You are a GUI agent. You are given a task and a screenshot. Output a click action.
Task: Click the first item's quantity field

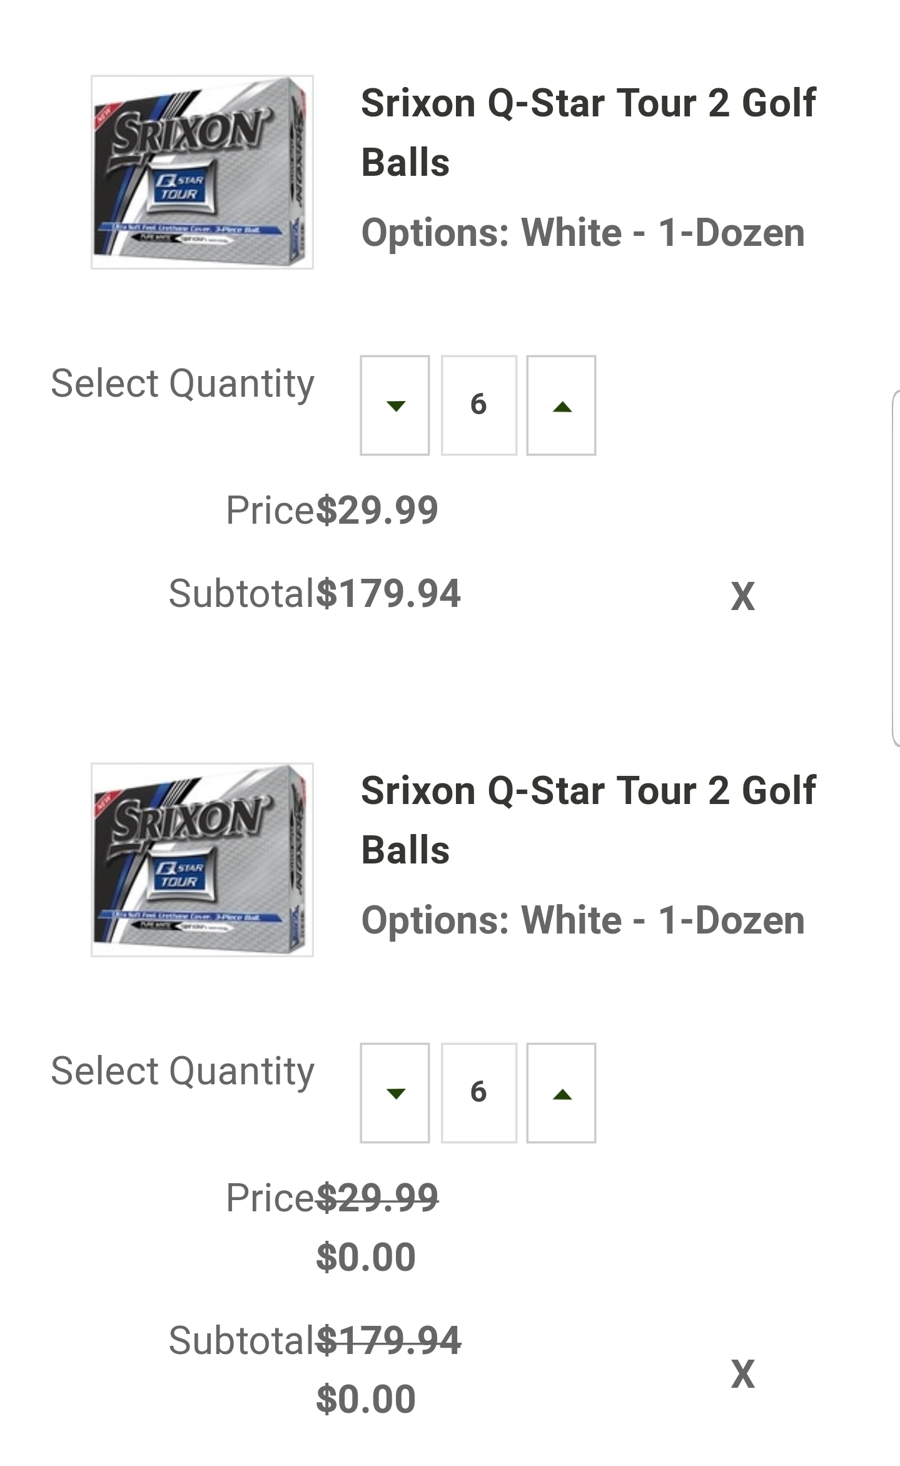tap(478, 405)
